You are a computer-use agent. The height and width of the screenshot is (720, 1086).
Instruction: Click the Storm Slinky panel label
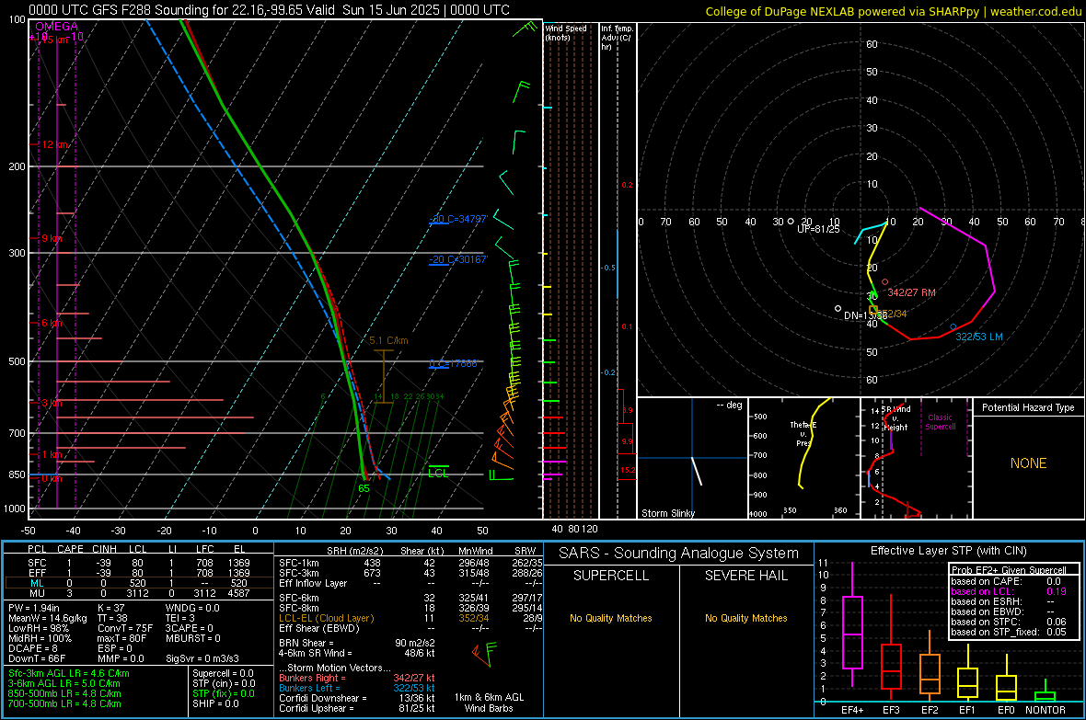pyautogui.click(x=667, y=513)
